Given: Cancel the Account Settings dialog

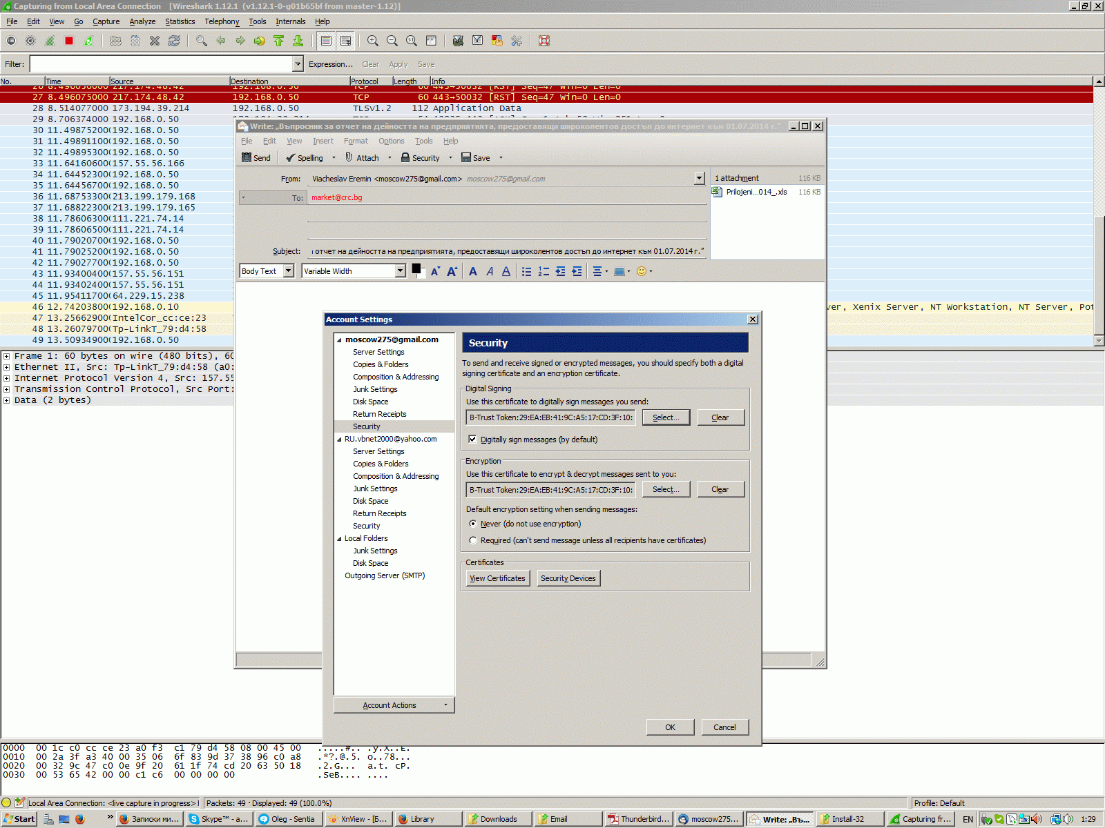Looking at the screenshot, I should pyautogui.click(x=724, y=727).
